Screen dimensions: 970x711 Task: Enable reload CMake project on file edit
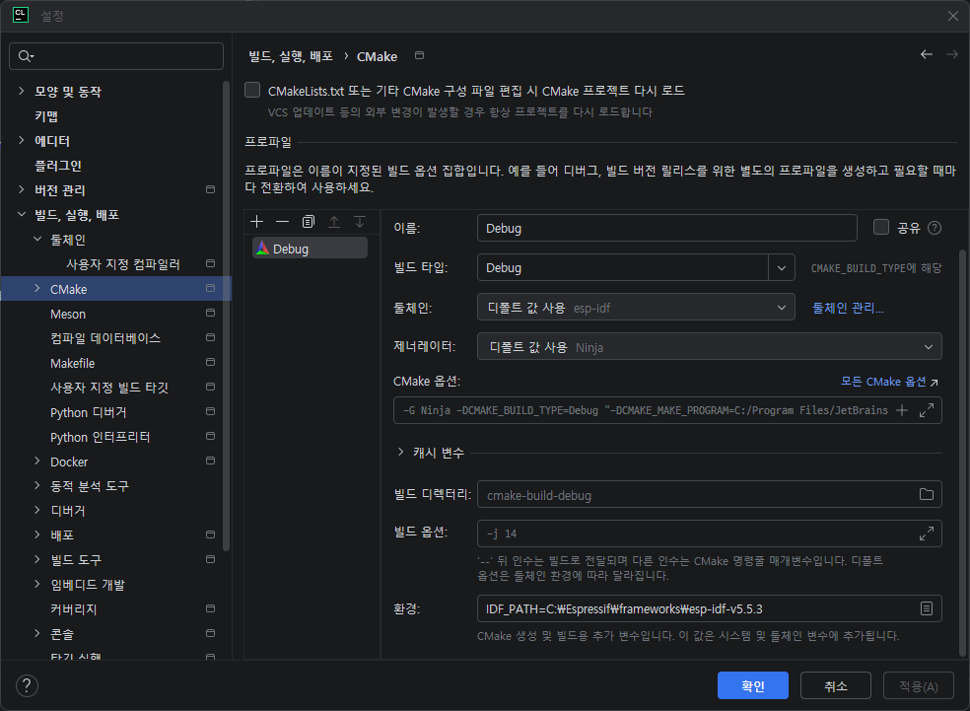tap(253, 90)
